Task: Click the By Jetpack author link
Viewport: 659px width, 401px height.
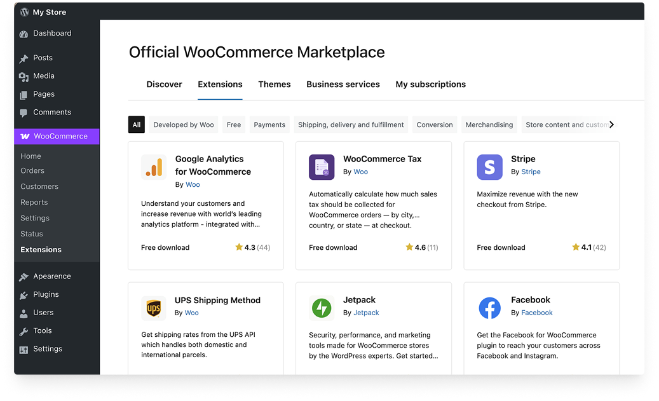Action: [365, 313]
